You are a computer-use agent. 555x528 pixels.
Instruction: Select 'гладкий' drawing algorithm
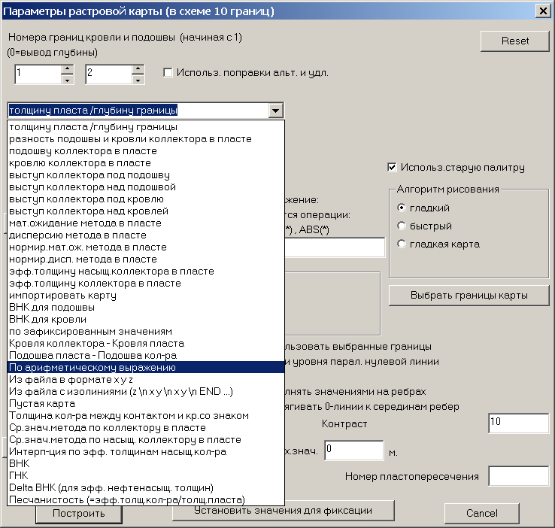click(x=402, y=208)
